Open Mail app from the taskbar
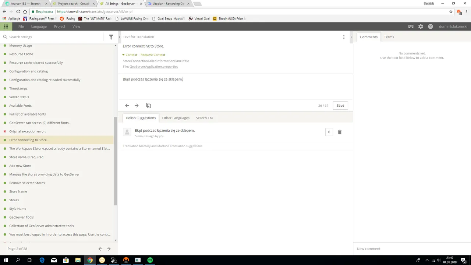The width and height of the screenshot is (471, 265). click(54, 260)
